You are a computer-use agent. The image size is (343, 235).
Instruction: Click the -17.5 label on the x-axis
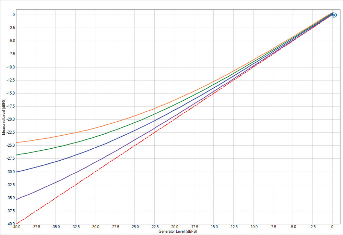[194, 227]
